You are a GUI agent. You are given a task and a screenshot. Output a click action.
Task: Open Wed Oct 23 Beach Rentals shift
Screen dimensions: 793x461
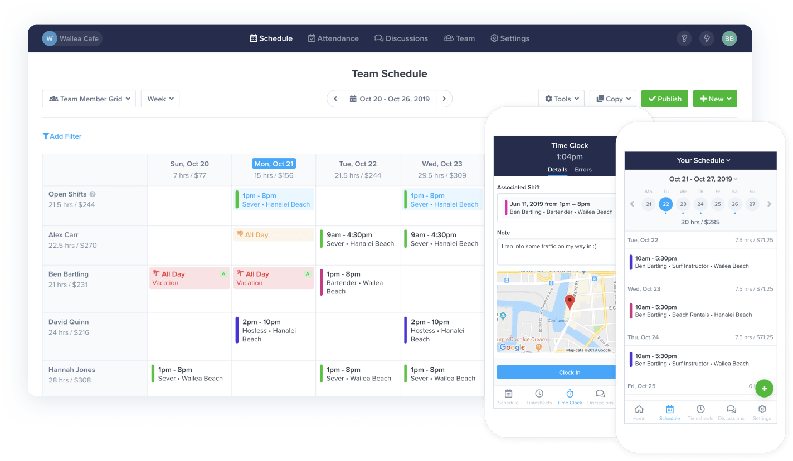(x=700, y=311)
